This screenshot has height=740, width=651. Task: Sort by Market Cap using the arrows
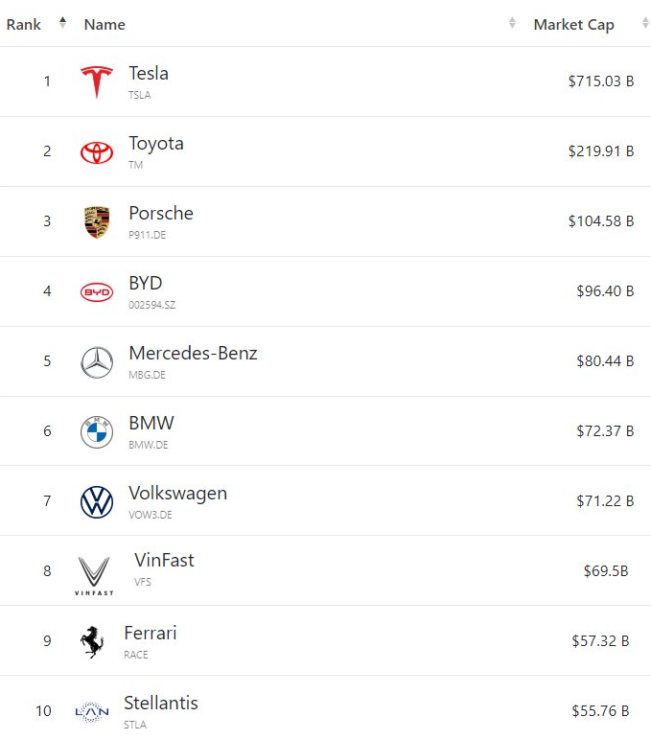645,22
